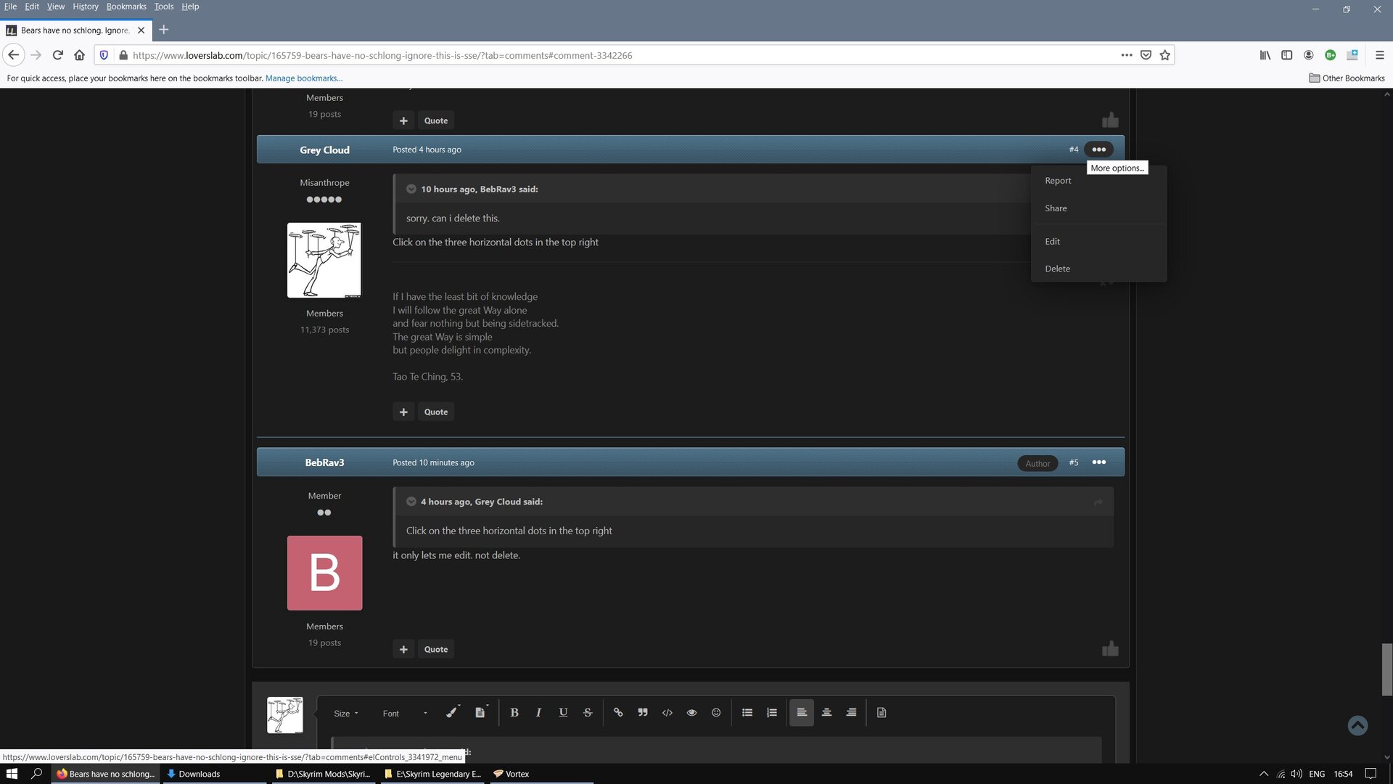The height and width of the screenshot is (784, 1393).
Task: Show the browser sidebar panel
Action: 1287,55
